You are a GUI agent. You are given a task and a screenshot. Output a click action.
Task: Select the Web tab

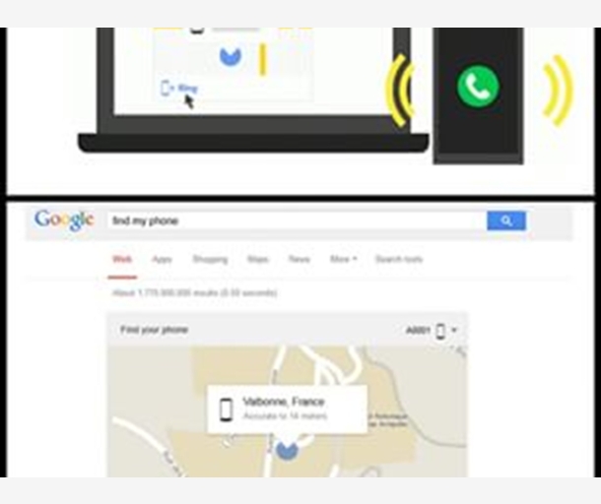click(x=122, y=259)
